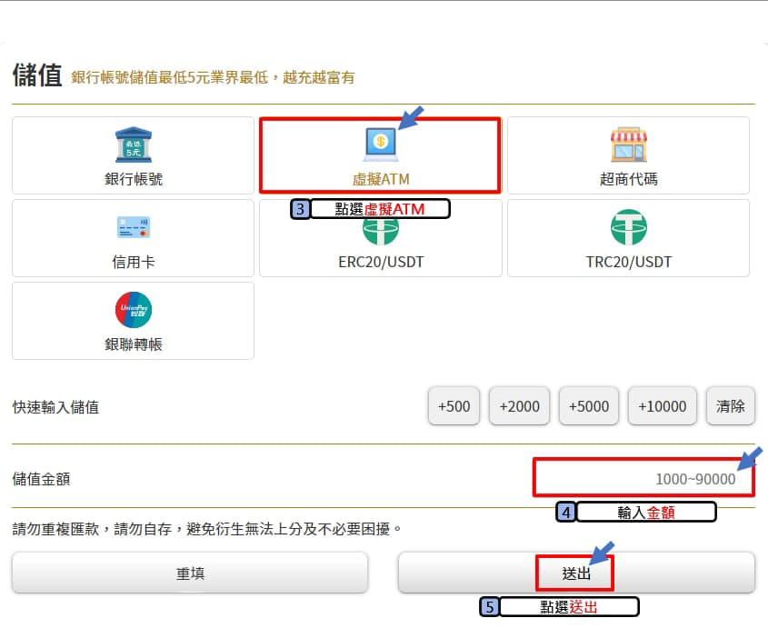Submit the deposit with 送出 button
The width and height of the screenshot is (768, 638).
pyautogui.click(x=576, y=573)
